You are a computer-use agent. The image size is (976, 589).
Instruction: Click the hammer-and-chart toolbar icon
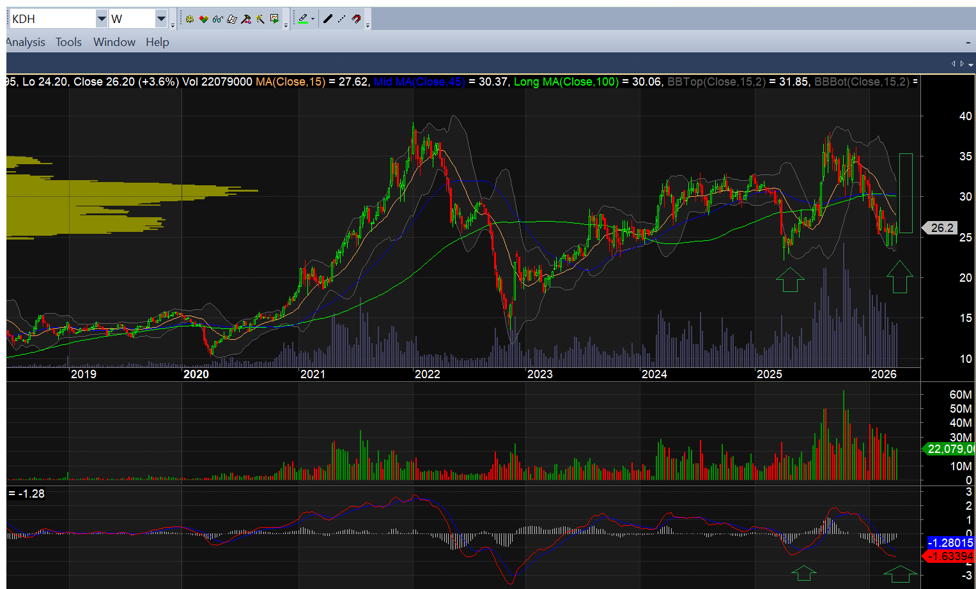246,19
